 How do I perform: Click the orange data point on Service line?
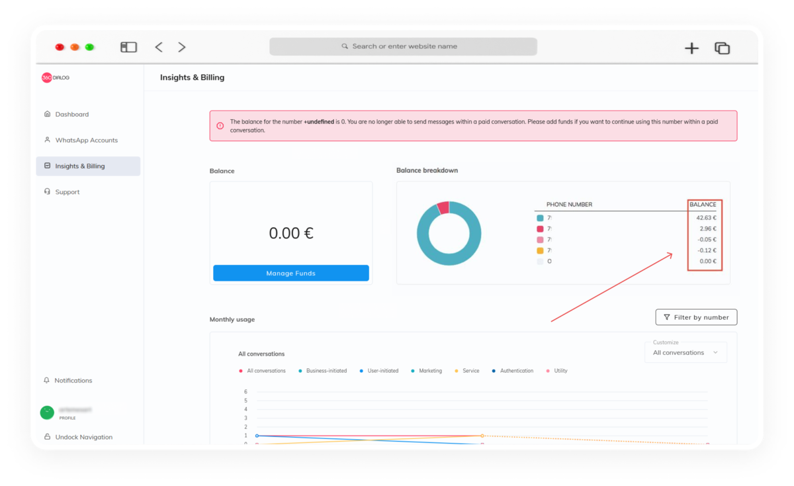482,436
